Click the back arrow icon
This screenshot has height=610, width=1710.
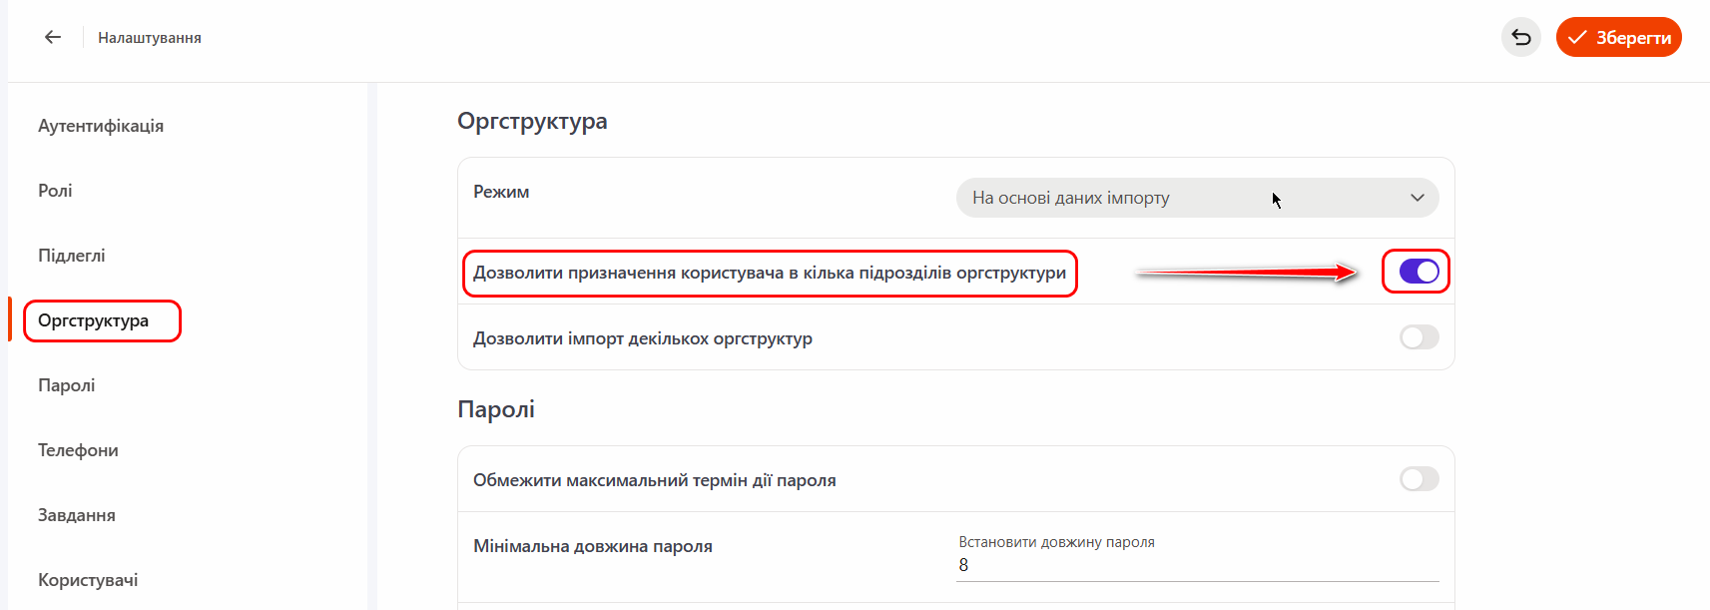click(x=53, y=37)
